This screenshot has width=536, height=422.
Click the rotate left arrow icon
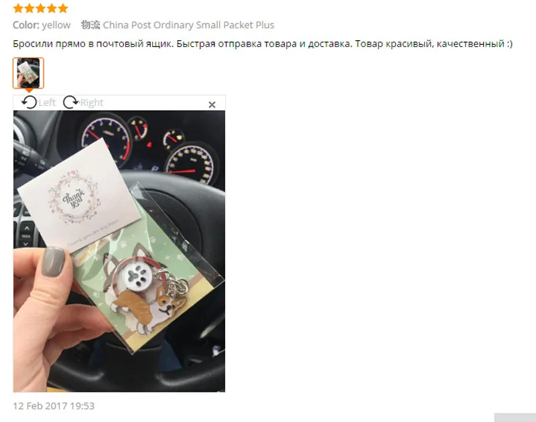(29, 102)
